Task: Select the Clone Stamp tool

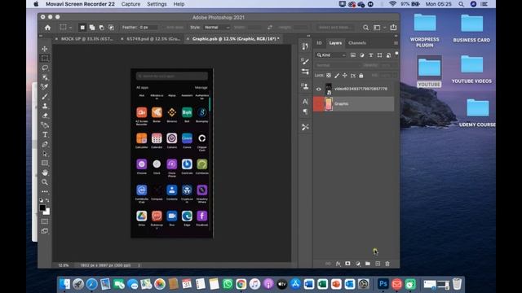Action: point(45,106)
